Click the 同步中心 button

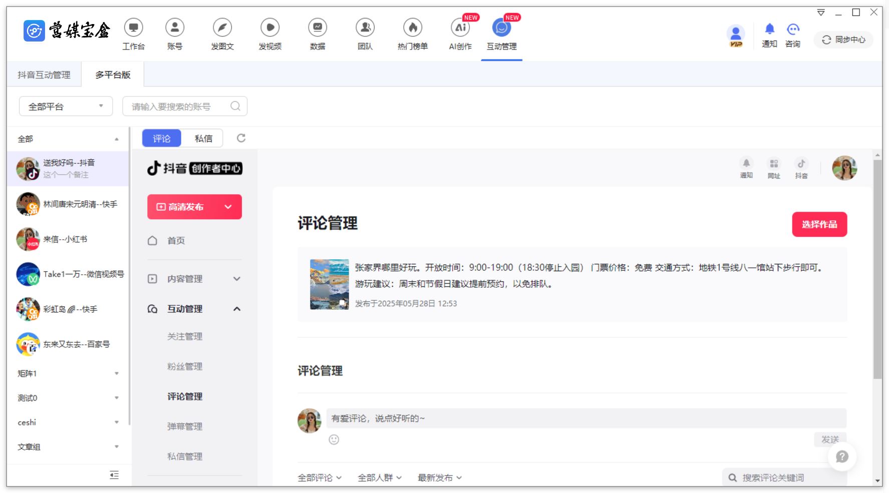[843, 40]
